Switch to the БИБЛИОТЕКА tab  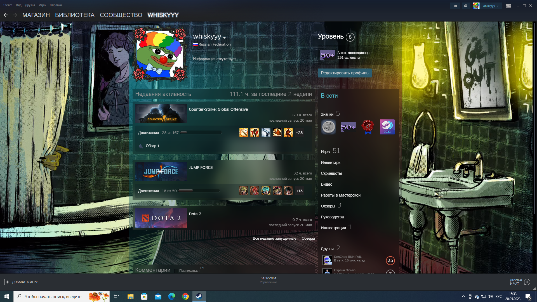tap(75, 15)
